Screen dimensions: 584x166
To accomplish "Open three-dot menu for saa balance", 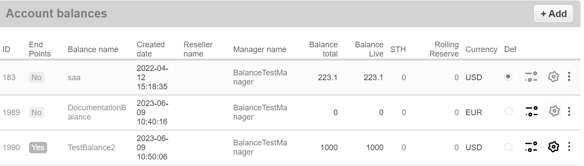I will pyautogui.click(x=569, y=77).
